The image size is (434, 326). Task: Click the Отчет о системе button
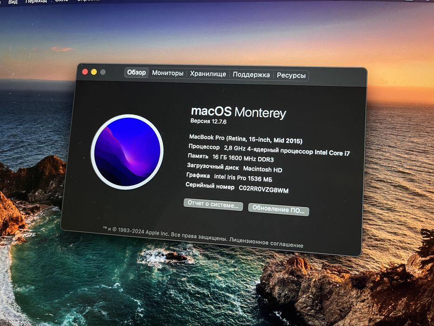213,204
